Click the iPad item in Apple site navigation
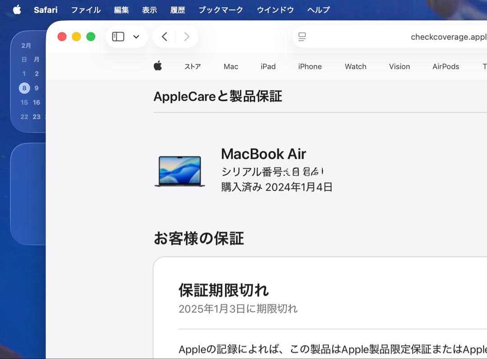 pyautogui.click(x=268, y=66)
